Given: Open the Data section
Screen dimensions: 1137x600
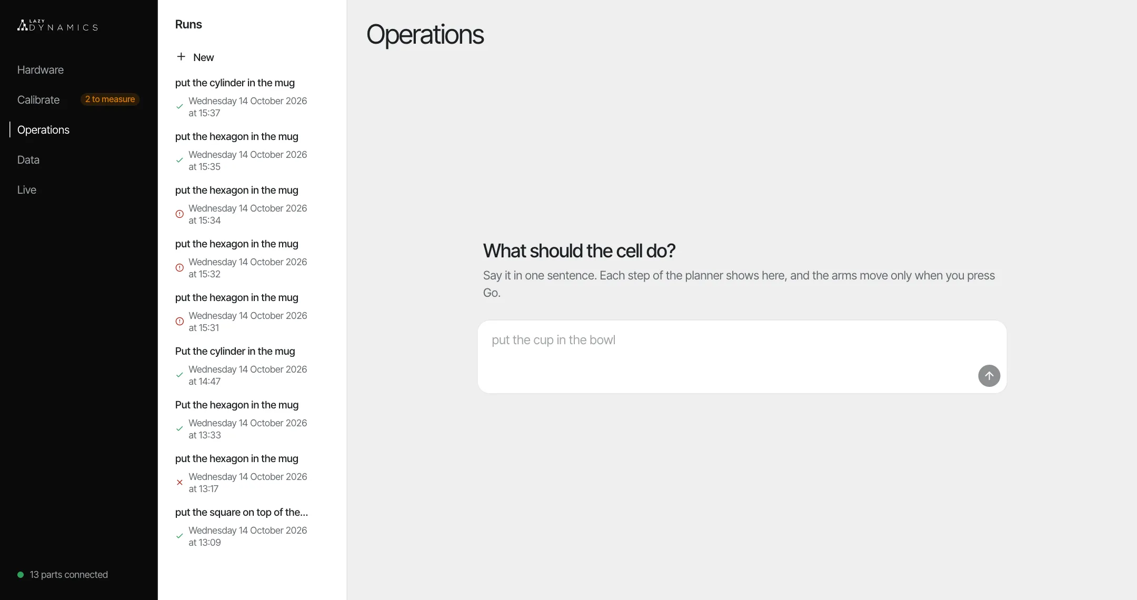Looking at the screenshot, I should click(x=28, y=160).
